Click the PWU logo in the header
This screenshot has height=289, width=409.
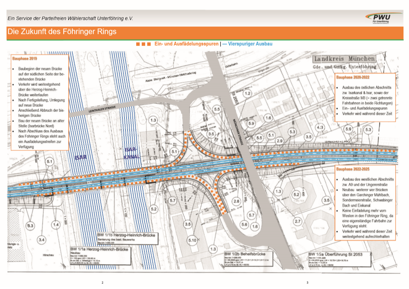coord(384,18)
